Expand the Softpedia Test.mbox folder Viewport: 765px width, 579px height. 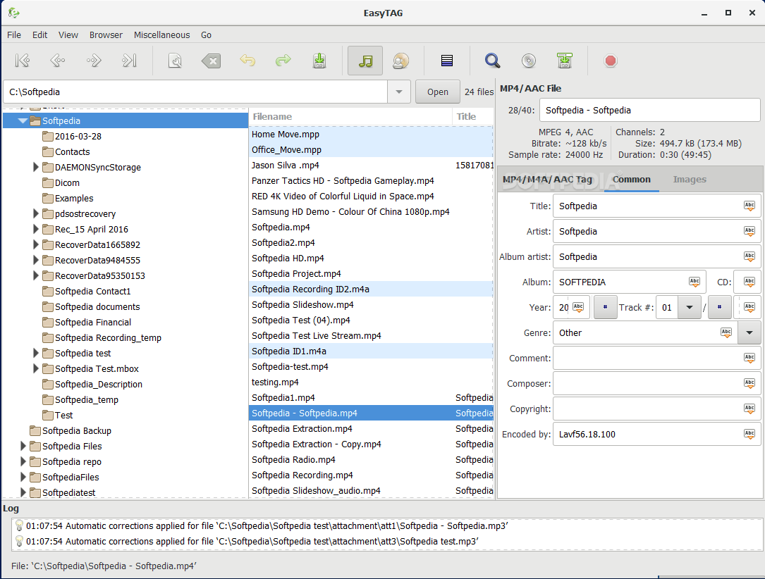[x=36, y=368]
